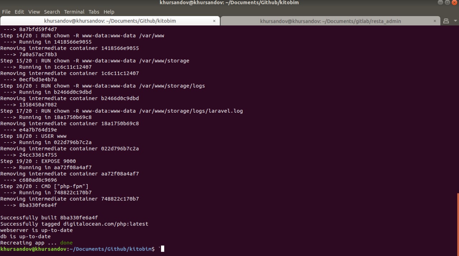The width and height of the screenshot is (459, 256).
Task: Click the 'Step 20/20 : CMD ["php-fpm"]' line
Action: coord(44,186)
